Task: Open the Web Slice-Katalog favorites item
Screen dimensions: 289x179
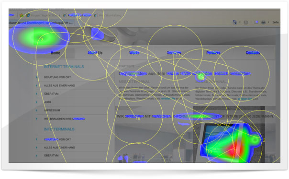Action: click(110, 15)
